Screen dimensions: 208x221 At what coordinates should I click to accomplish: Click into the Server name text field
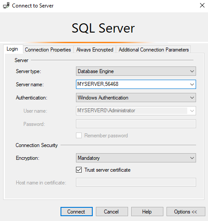click(x=132, y=84)
